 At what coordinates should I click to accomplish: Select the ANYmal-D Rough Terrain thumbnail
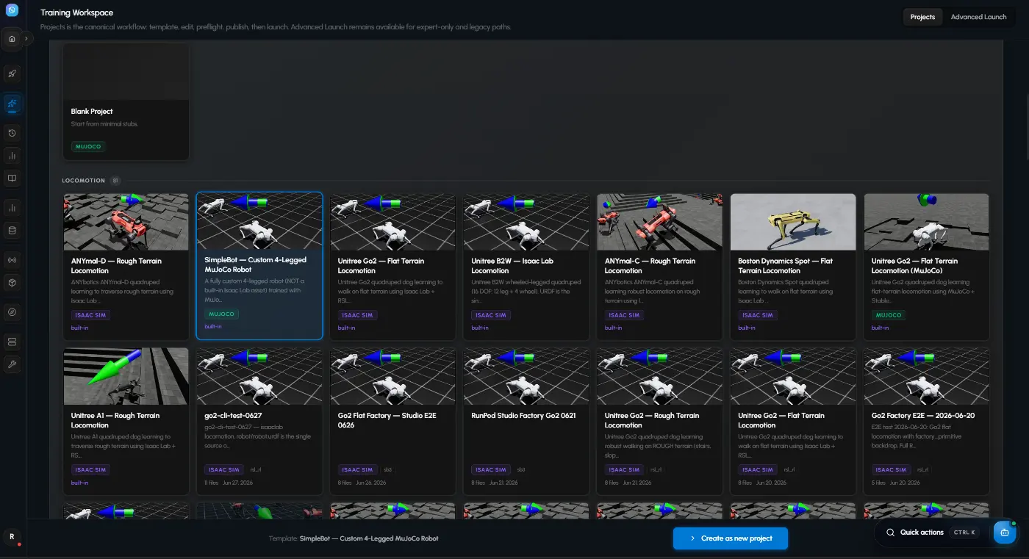click(x=126, y=222)
